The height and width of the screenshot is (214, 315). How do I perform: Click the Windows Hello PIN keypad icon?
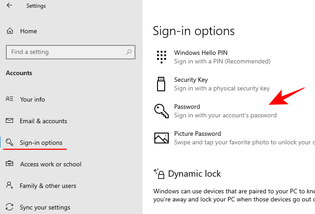pos(161,57)
